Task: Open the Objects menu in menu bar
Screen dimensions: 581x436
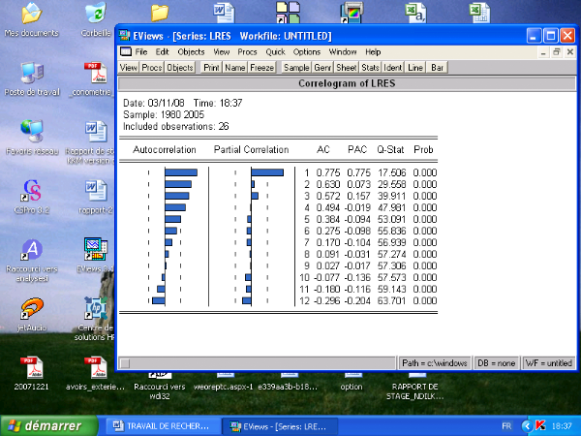Action: point(191,51)
